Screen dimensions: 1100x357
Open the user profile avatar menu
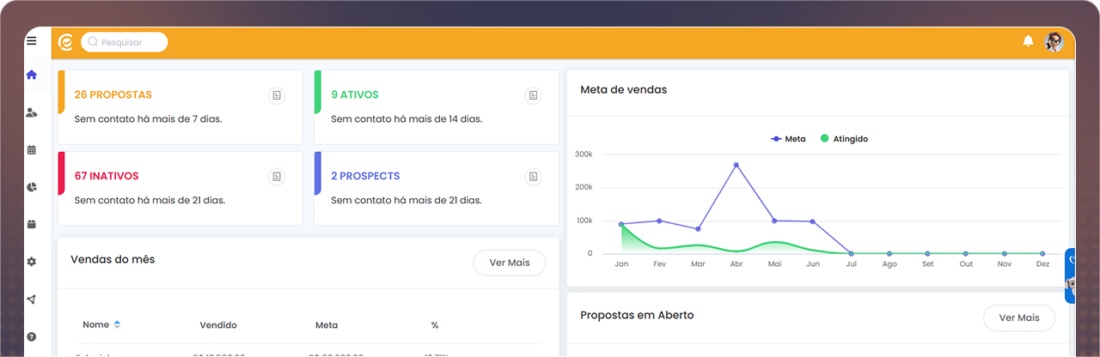click(x=1054, y=41)
